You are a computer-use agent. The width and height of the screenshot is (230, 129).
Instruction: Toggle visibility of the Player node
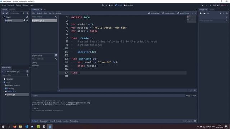tap(27, 20)
